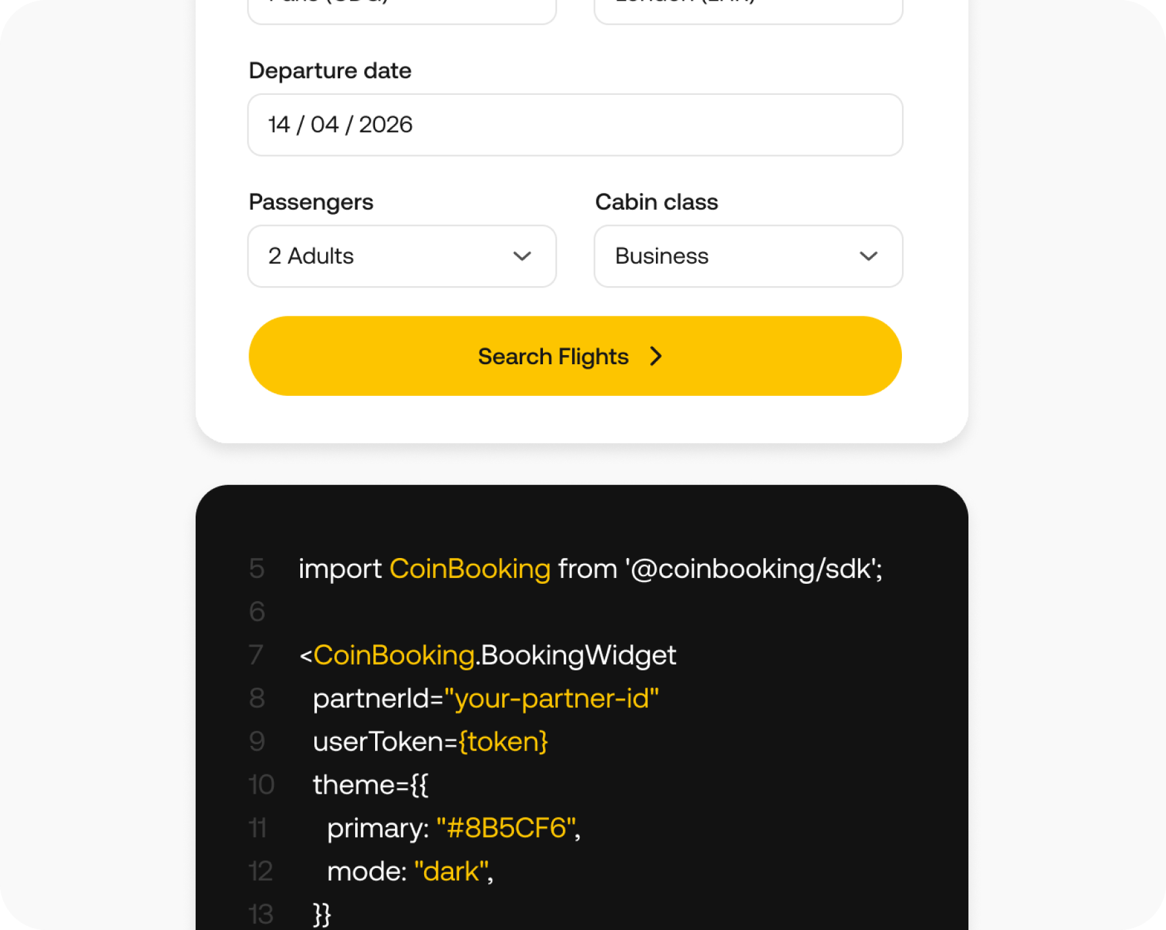Click the Search Flights button
Viewport: 1166px width, 930px height.
(x=575, y=356)
